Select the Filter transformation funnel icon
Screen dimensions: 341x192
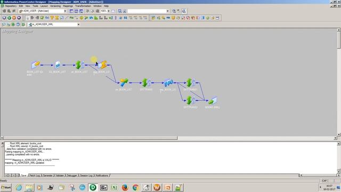pos(52,18)
